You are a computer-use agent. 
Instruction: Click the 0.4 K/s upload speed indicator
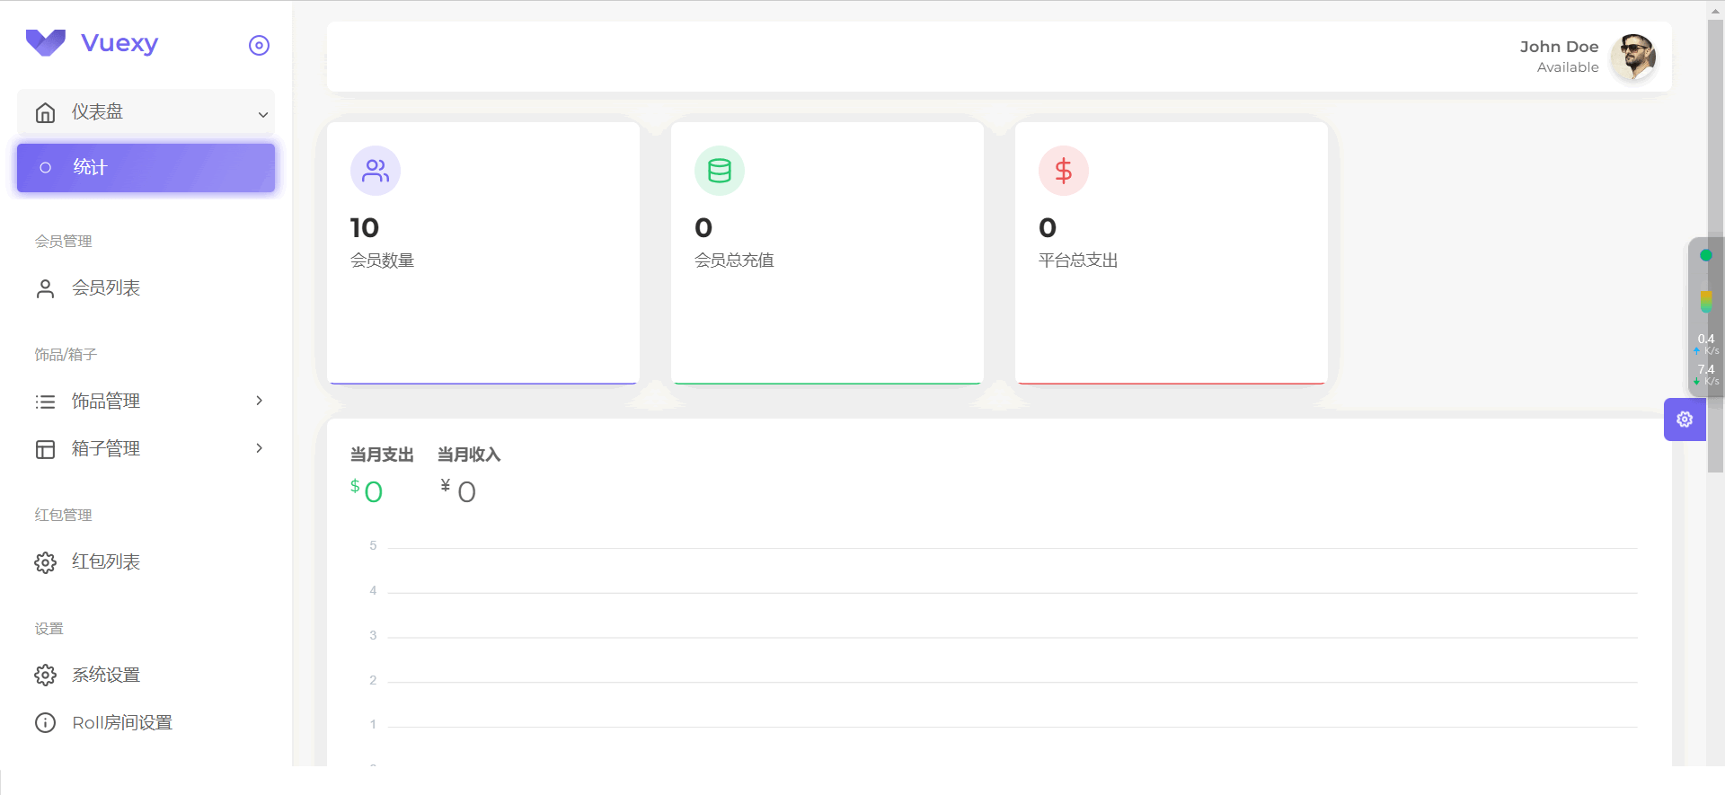point(1706,344)
